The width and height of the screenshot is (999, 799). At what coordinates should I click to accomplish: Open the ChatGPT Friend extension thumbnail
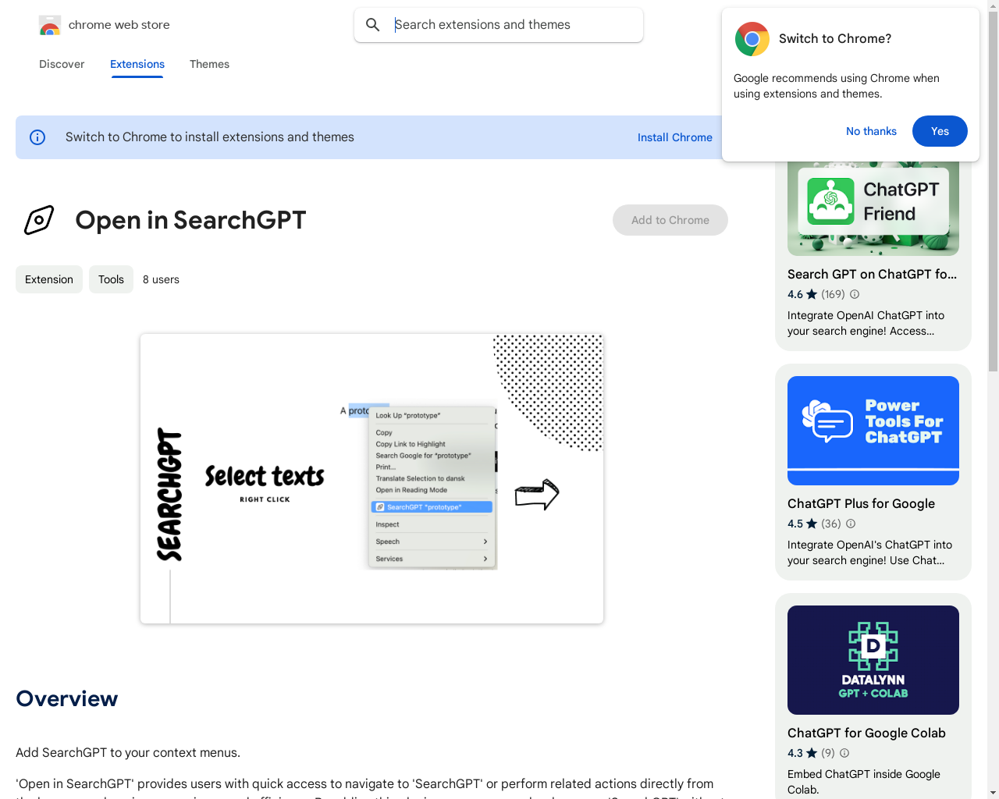coord(873,208)
